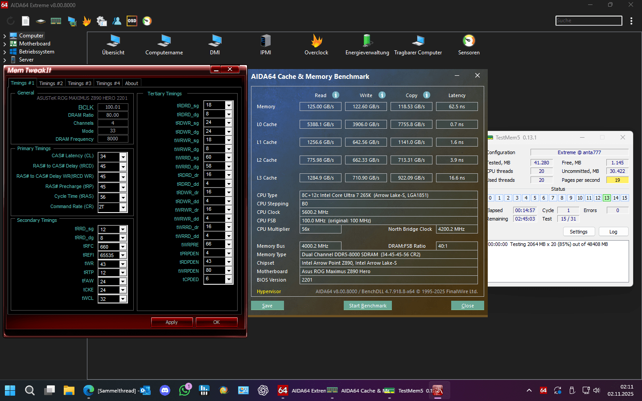
Task: Switch to the Timings #2 tab
Action: click(51, 83)
